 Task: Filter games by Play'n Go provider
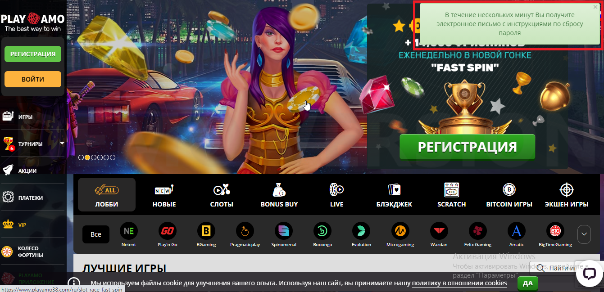[167, 235]
